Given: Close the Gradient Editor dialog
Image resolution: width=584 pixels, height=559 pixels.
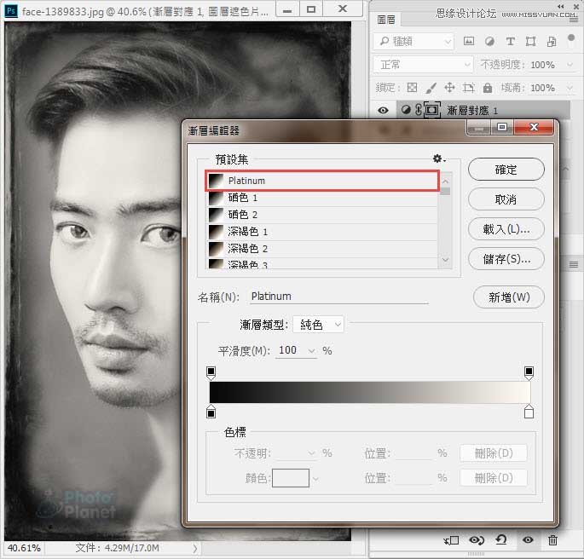Looking at the screenshot, I should click(x=534, y=128).
